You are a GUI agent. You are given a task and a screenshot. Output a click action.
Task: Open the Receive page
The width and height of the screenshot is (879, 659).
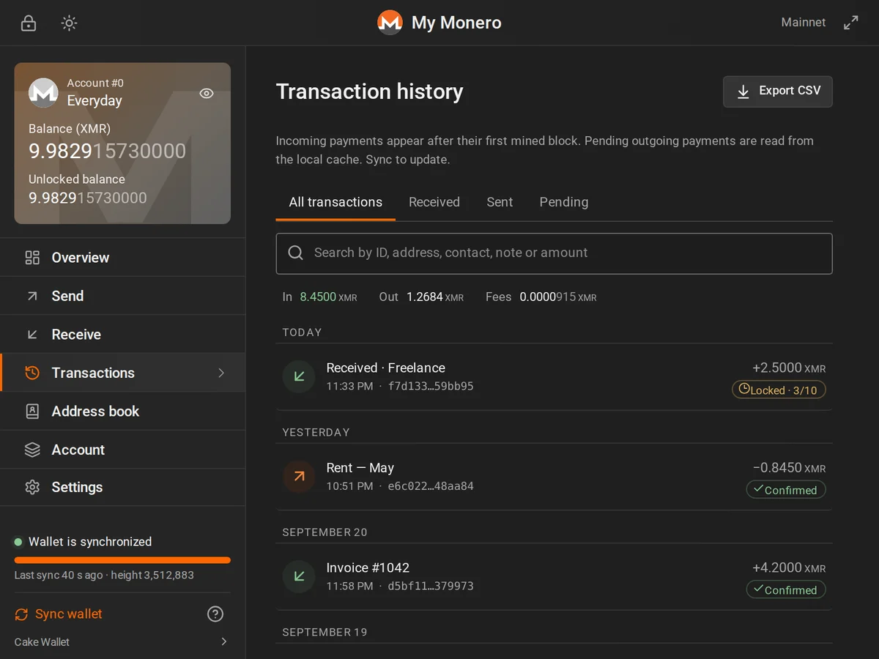(122, 335)
